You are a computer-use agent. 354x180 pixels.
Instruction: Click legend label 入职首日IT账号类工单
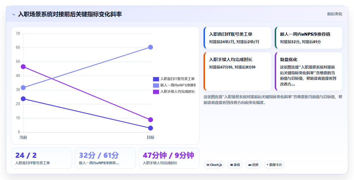(x=177, y=79)
